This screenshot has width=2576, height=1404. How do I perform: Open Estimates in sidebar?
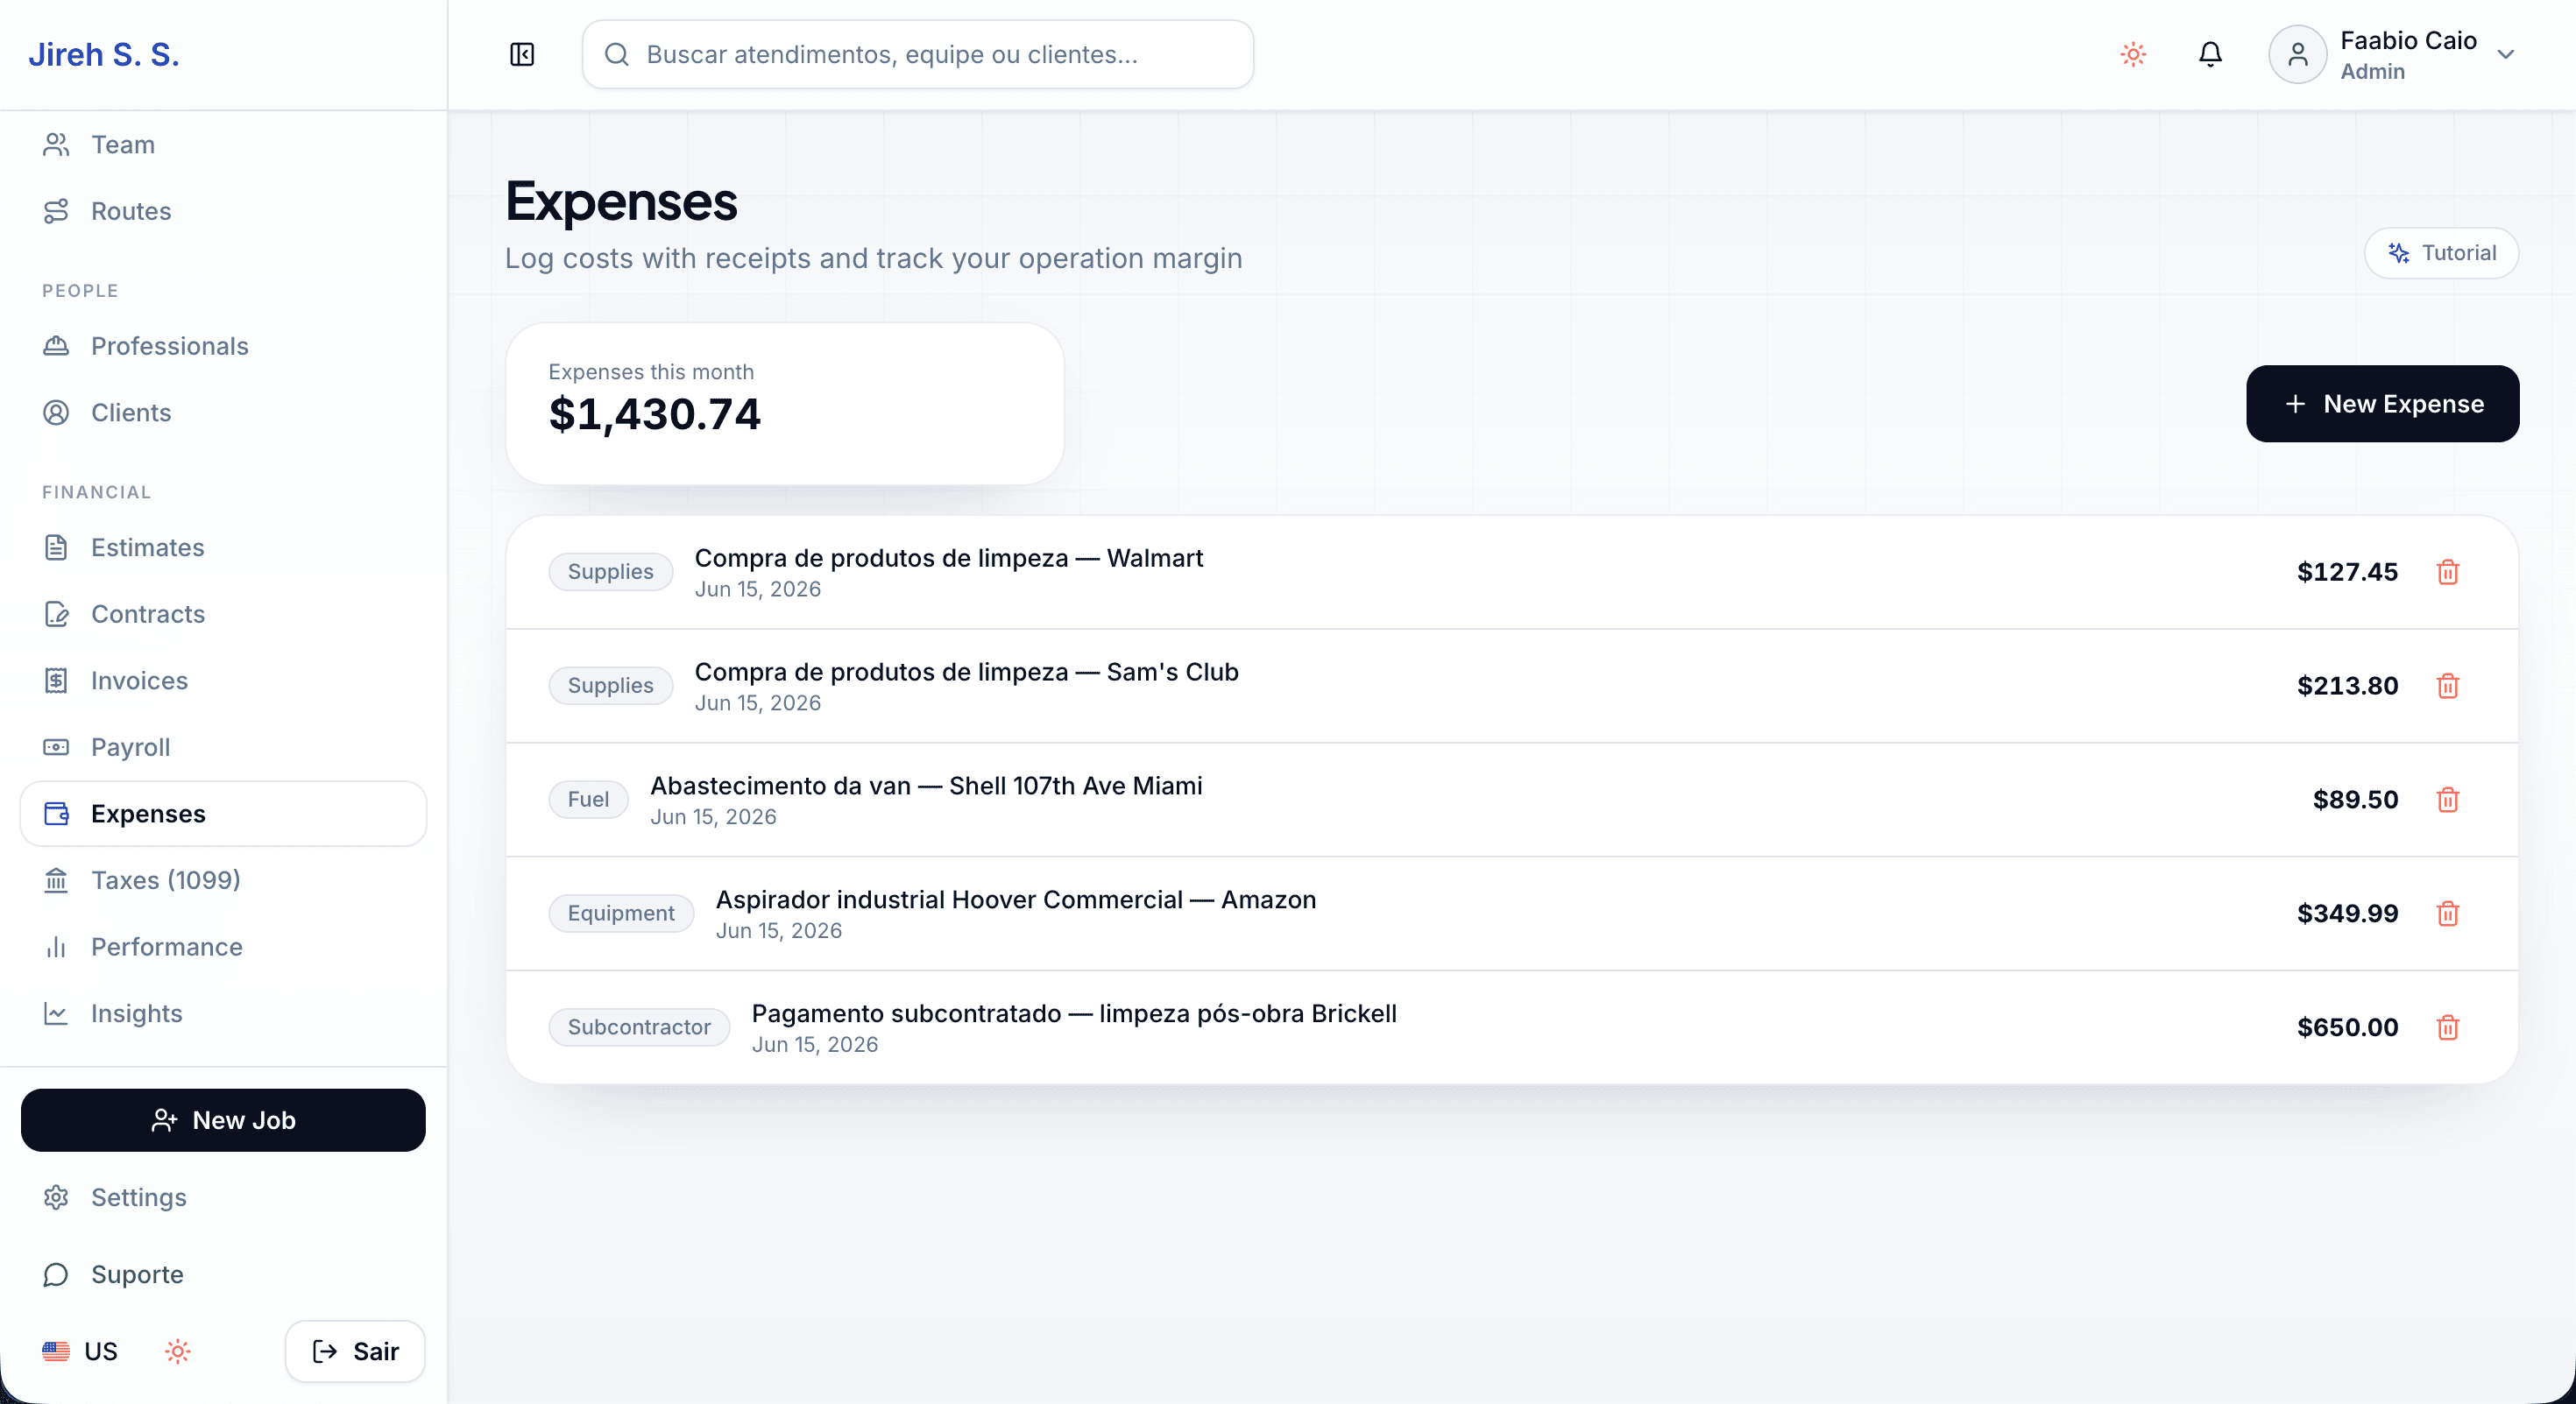[223, 547]
